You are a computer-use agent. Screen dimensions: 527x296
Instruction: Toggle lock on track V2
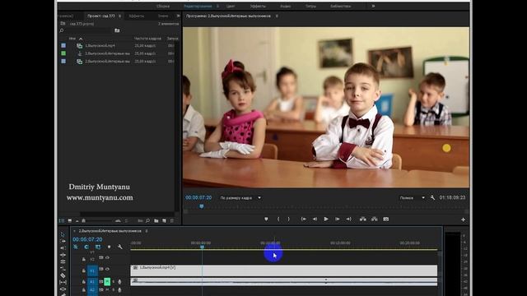coord(84,259)
